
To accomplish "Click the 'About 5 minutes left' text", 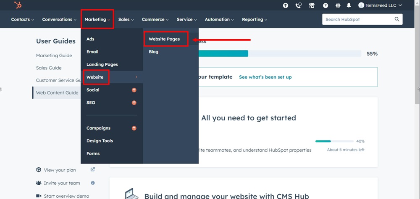I will click(346, 150).
